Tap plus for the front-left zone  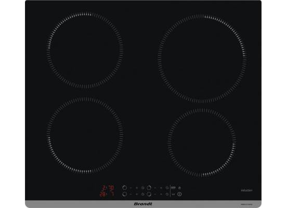(x=137, y=194)
